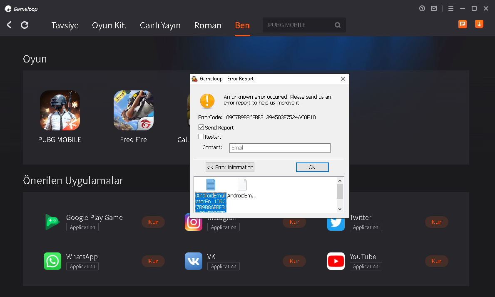Select the blue AndroidEmulatorEn log file icon
The image size is (495, 297).
tap(211, 185)
